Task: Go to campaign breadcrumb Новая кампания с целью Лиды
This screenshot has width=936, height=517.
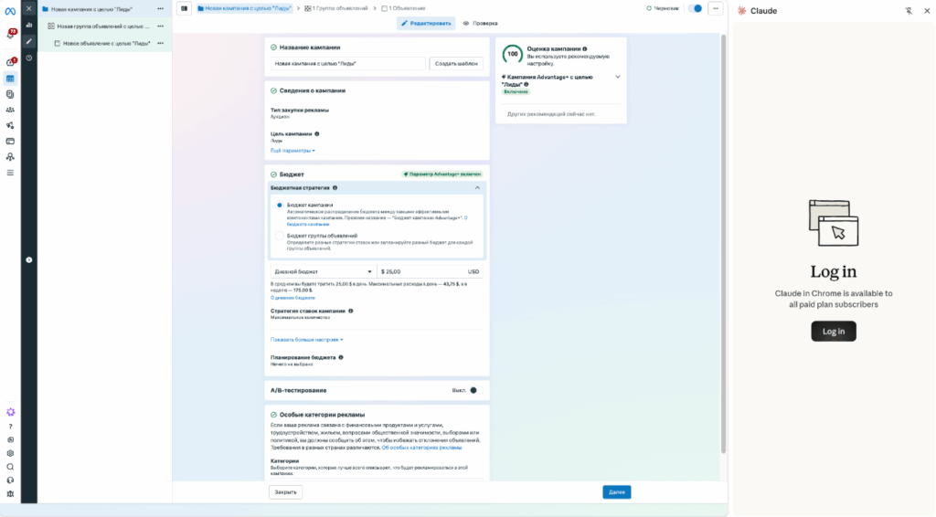Action: point(245,8)
